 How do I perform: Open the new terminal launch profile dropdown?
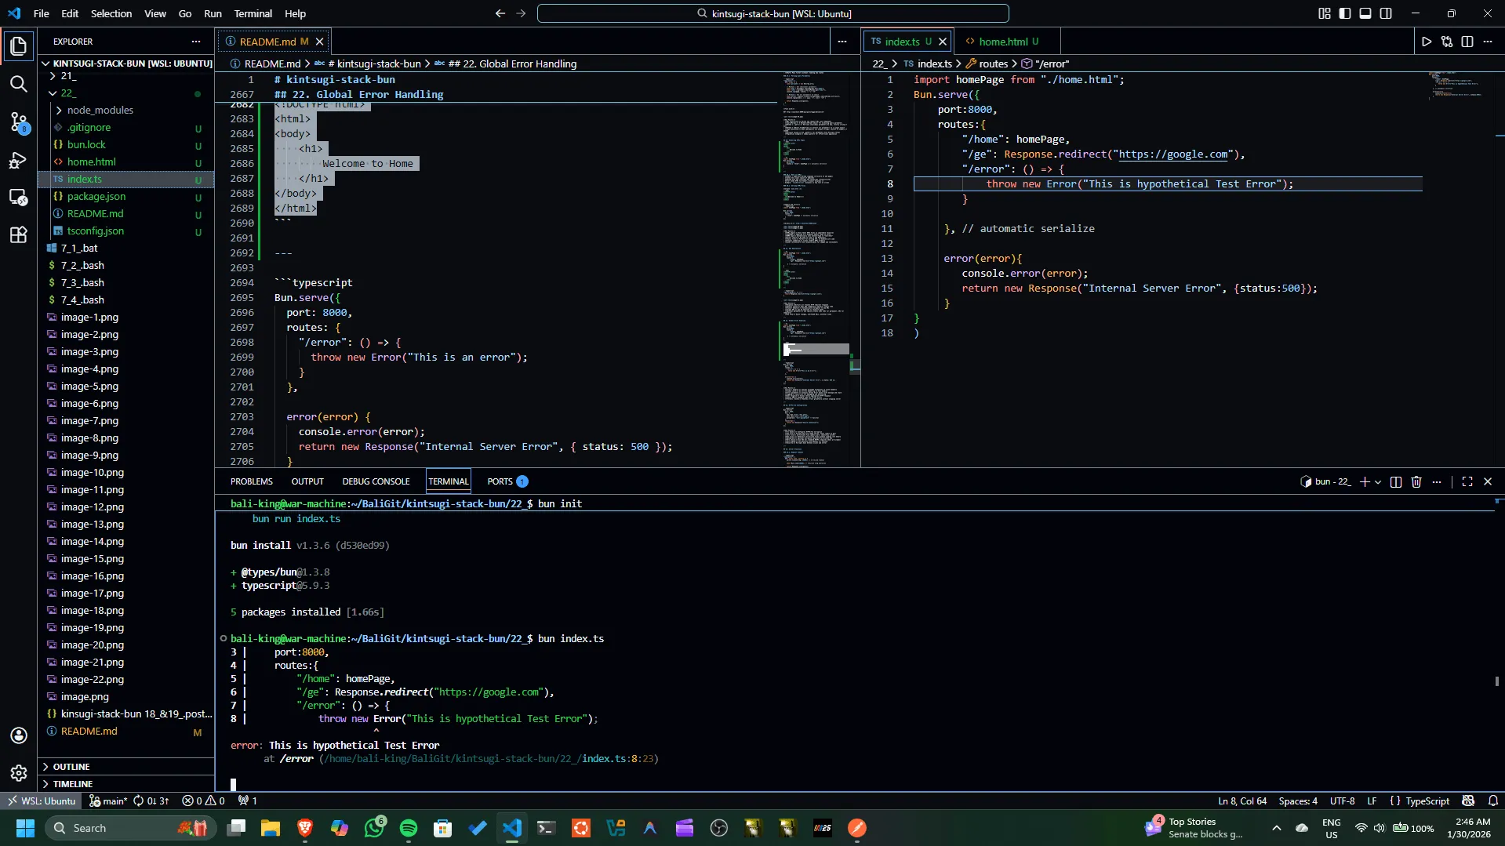(x=1378, y=481)
